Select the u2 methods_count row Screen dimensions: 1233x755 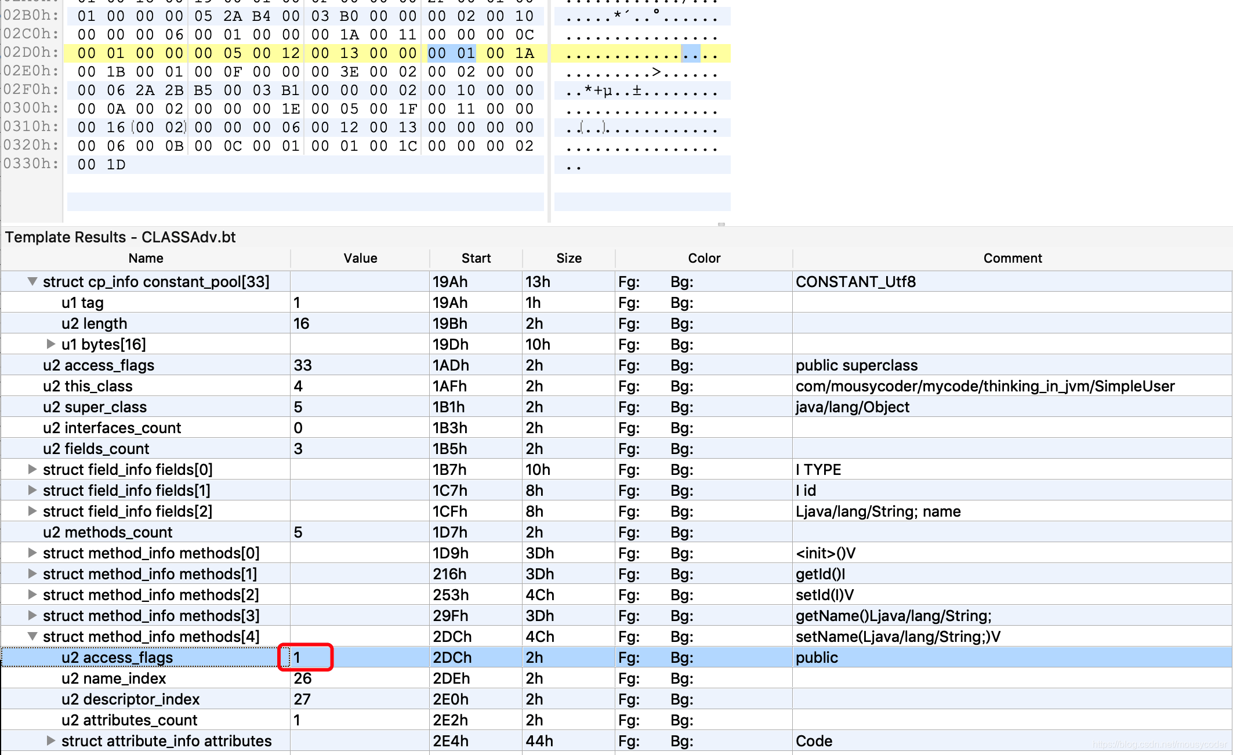[x=107, y=532]
